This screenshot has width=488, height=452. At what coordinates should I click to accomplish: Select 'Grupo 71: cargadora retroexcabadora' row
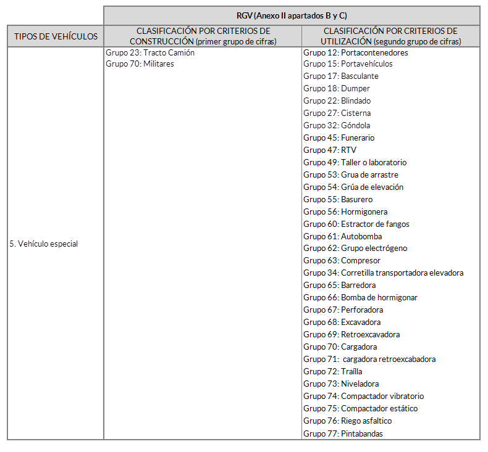point(369,360)
